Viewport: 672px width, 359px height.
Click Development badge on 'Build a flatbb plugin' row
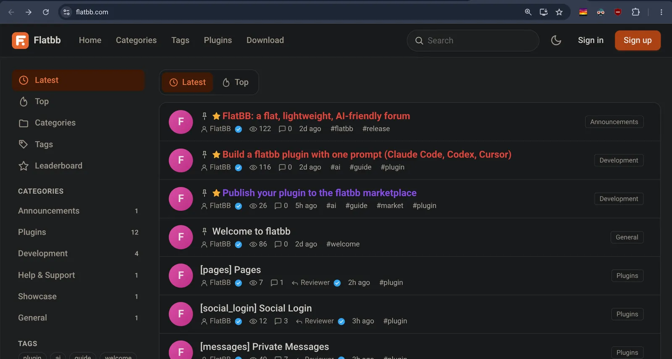coord(619,160)
